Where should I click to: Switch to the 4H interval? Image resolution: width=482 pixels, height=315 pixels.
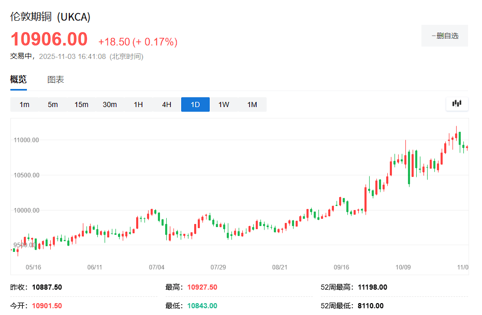167,104
